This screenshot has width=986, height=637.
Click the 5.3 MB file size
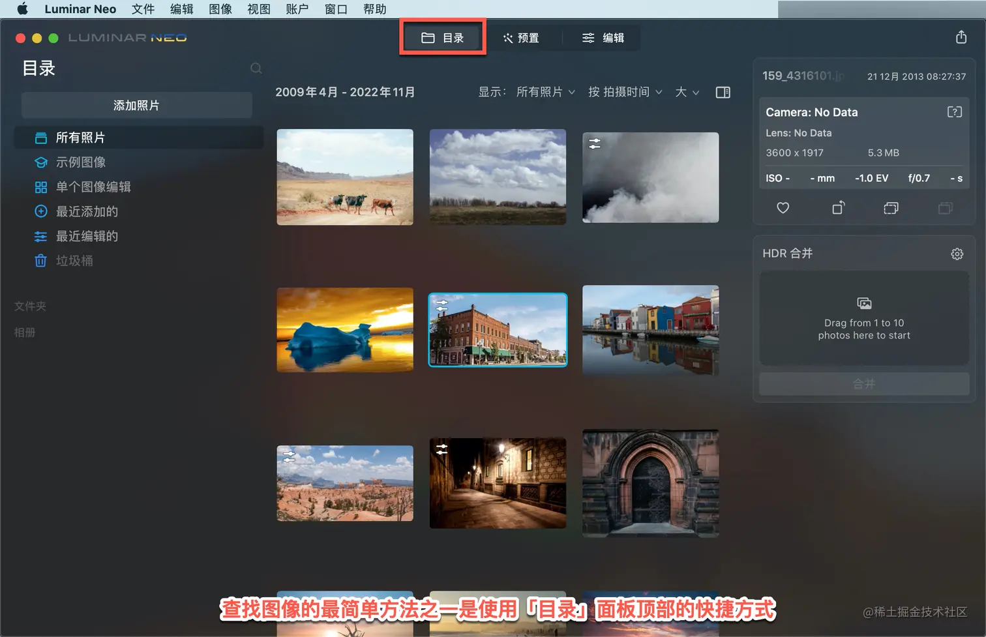[883, 153]
